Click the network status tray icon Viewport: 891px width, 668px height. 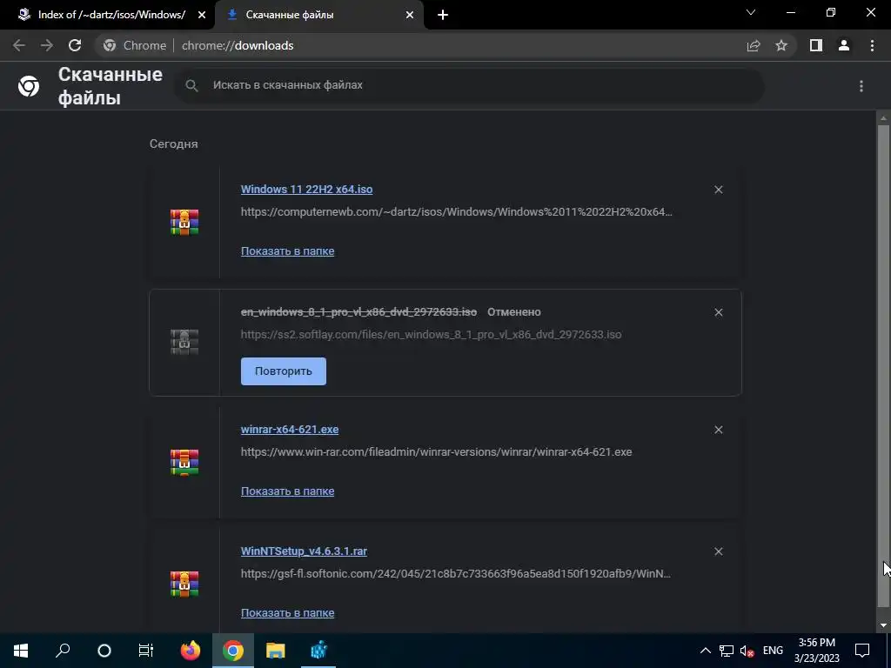click(x=727, y=651)
